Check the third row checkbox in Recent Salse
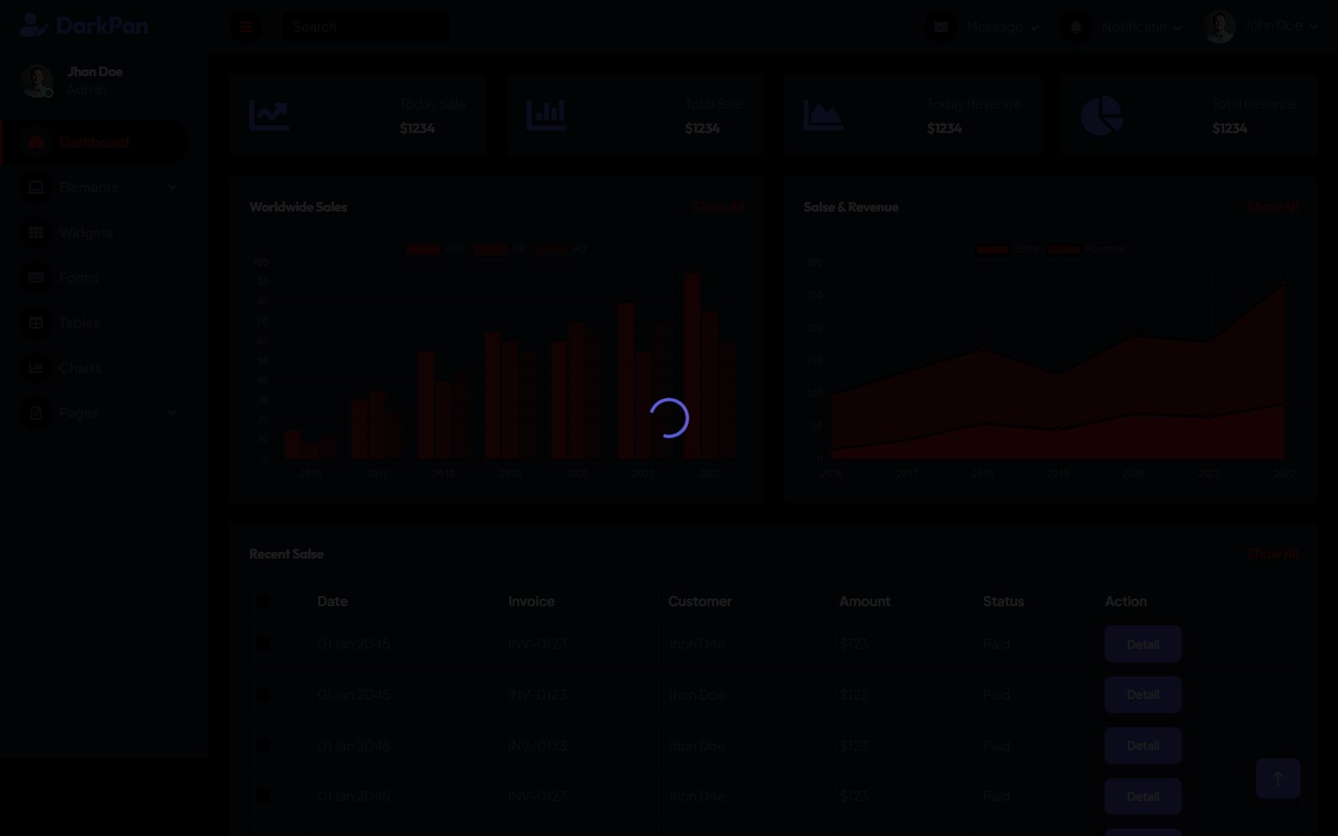Viewport: 1338px width, 836px height. [263, 746]
